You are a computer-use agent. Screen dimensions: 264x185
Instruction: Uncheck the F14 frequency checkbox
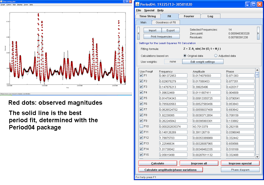[142, 149]
